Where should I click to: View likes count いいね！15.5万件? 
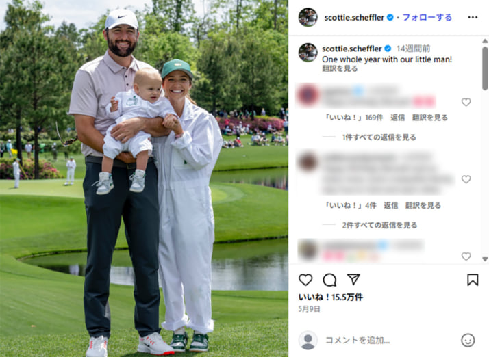point(331,297)
